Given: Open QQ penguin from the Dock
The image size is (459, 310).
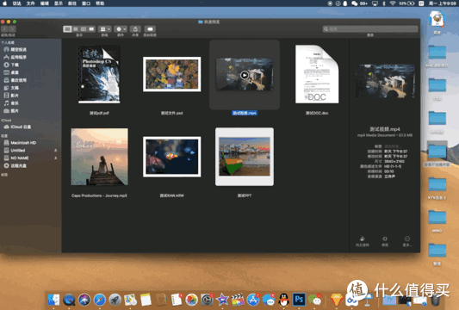Looking at the screenshot, I should click(283, 300).
